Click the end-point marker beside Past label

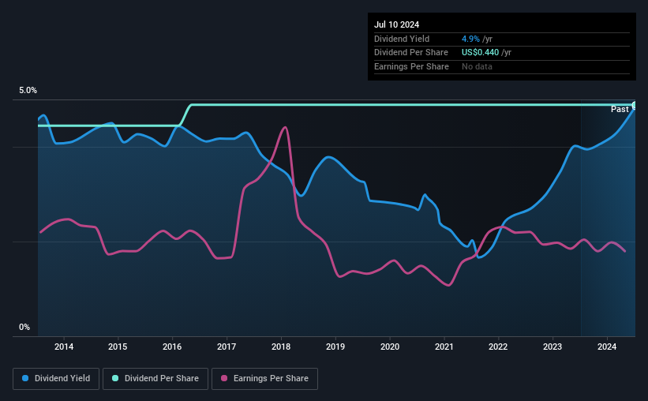635,106
